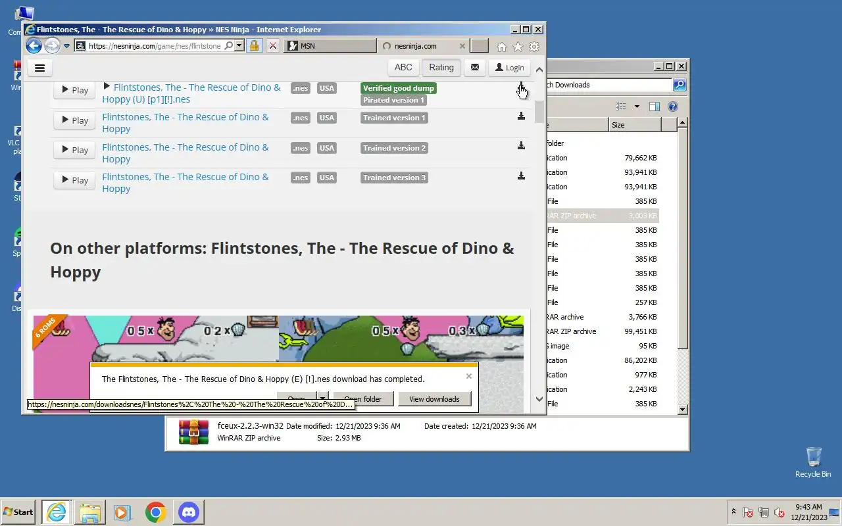The width and height of the screenshot is (842, 526).
Task: Launch Google Chrome from the taskbar
Action: point(156,512)
